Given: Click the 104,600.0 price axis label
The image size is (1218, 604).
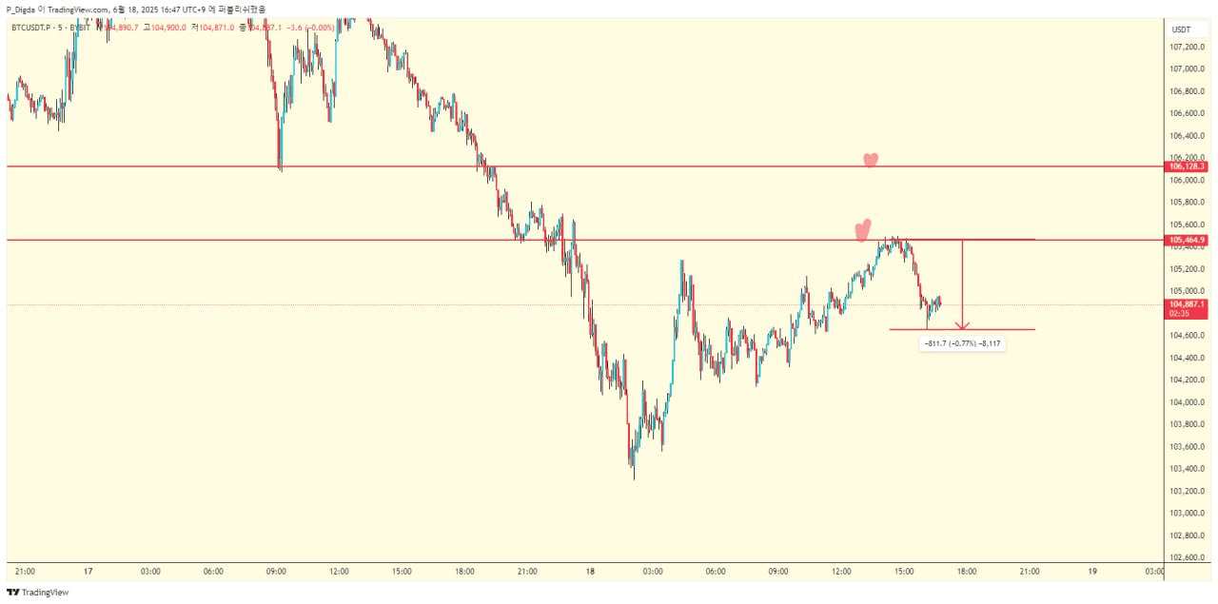Looking at the screenshot, I should click(x=1188, y=335).
